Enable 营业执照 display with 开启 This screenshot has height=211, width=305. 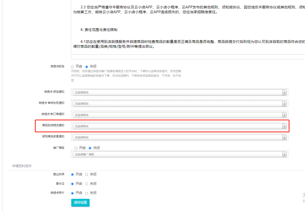pos(73,174)
